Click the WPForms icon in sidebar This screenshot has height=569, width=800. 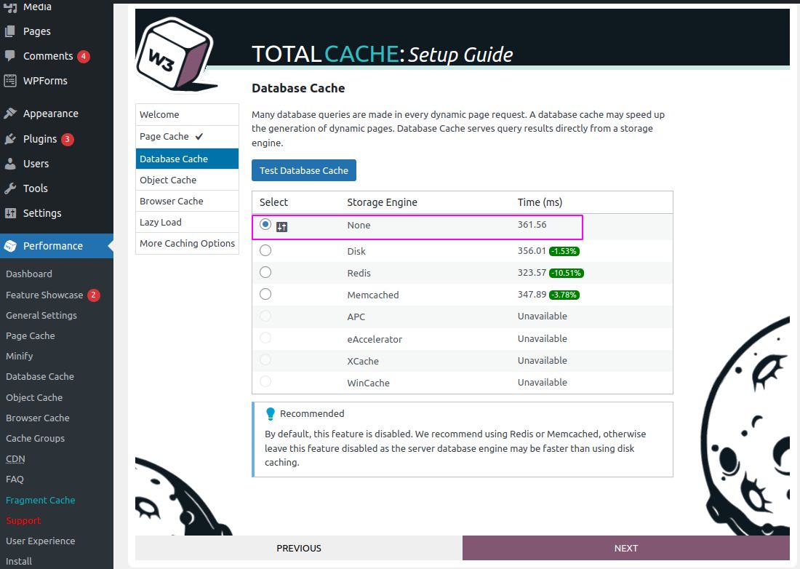pyautogui.click(x=10, y=81)
